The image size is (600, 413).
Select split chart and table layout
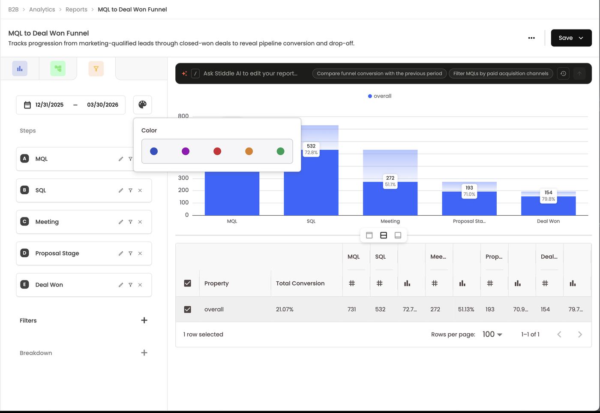pos(384,235)
